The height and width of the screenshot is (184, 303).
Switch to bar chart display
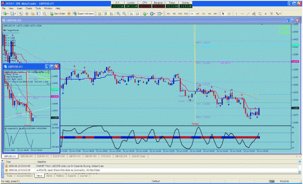(100, 14)
